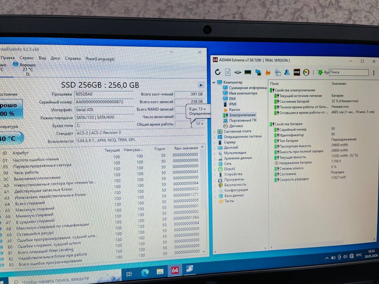Screen dimensions: 379x284
Task: Click the AIDA64 memory module toolbar icon
Action: click(x=248, y=72)
